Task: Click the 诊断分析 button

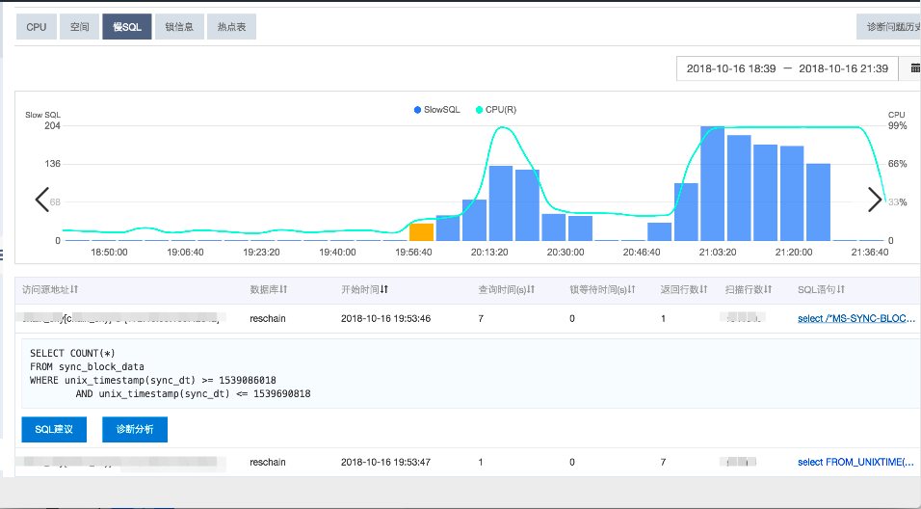Action: pos(135,430)
